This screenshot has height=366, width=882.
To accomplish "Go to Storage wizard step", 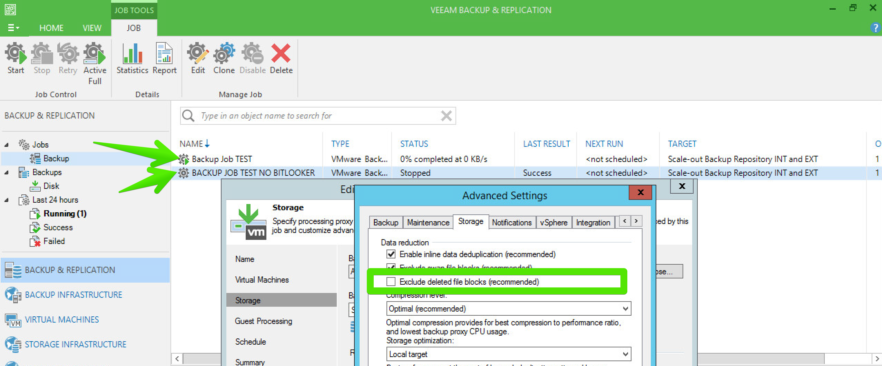I will tap(282, 300).
